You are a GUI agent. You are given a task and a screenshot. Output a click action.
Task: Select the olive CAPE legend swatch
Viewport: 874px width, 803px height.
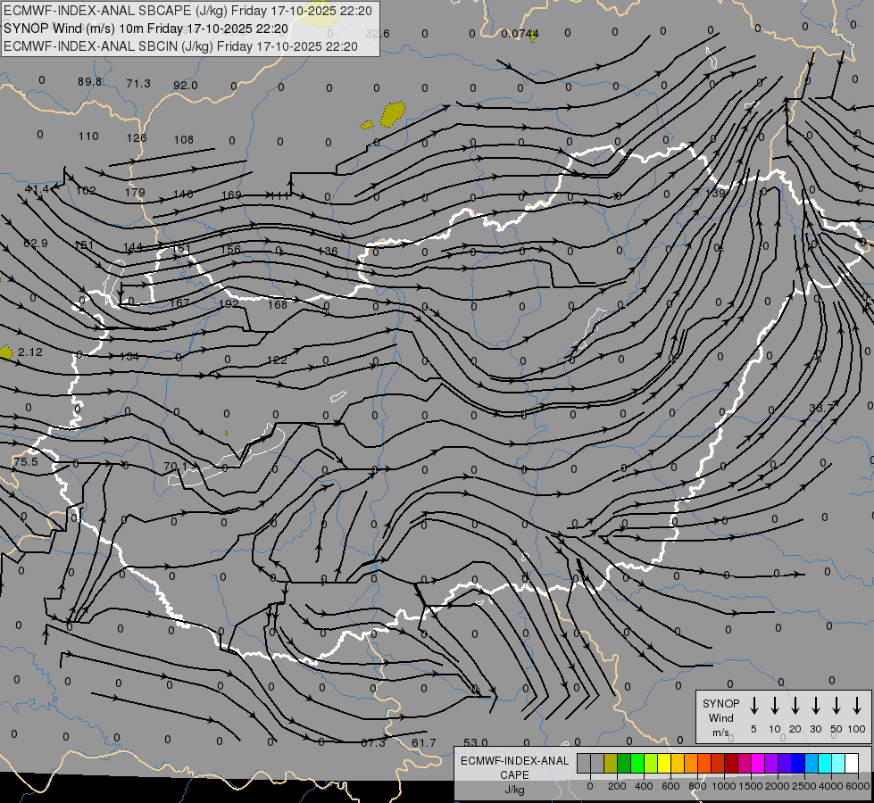point(611,764)
